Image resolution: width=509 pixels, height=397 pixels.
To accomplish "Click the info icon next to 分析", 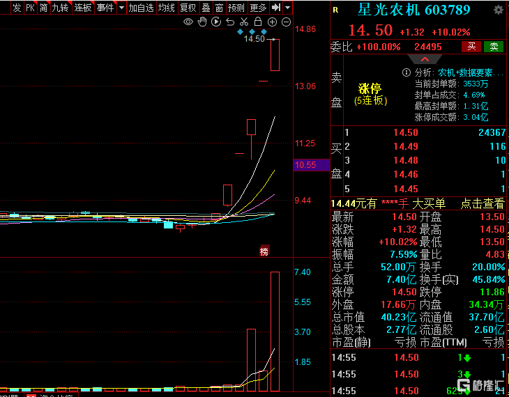I will click(406, 72).
